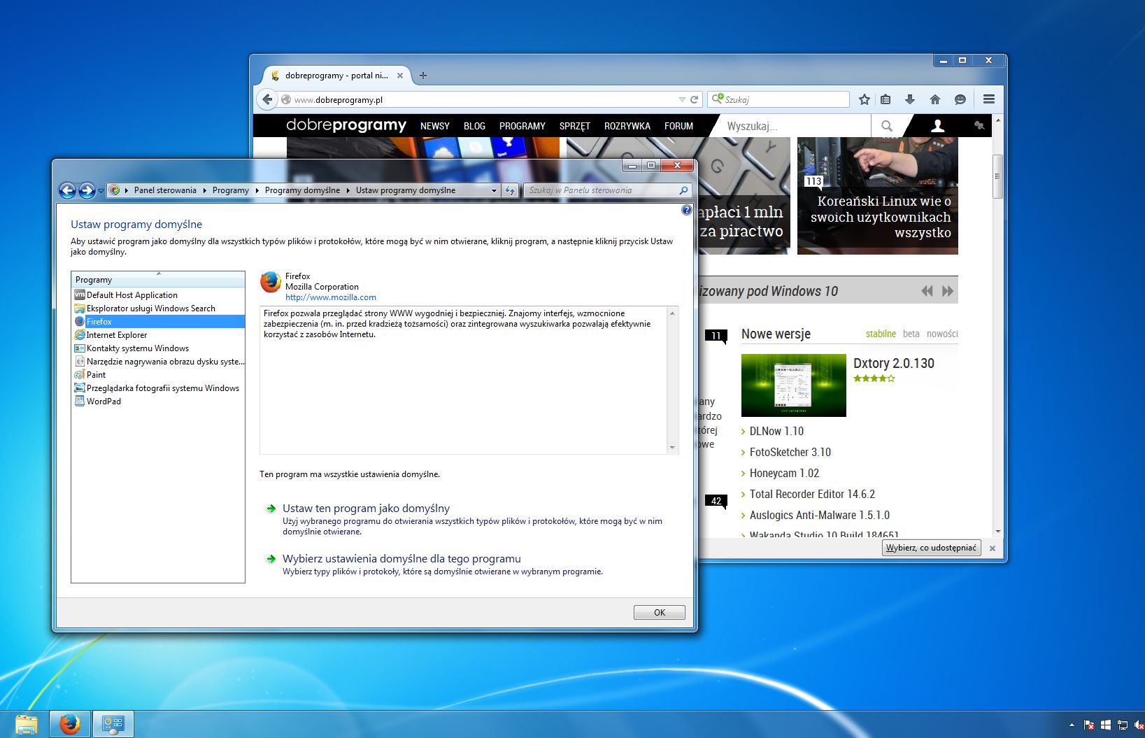The image size is (1145, 738).
Task: Click the refresh icon in Control Panel address bar
Action: (510, 190)
